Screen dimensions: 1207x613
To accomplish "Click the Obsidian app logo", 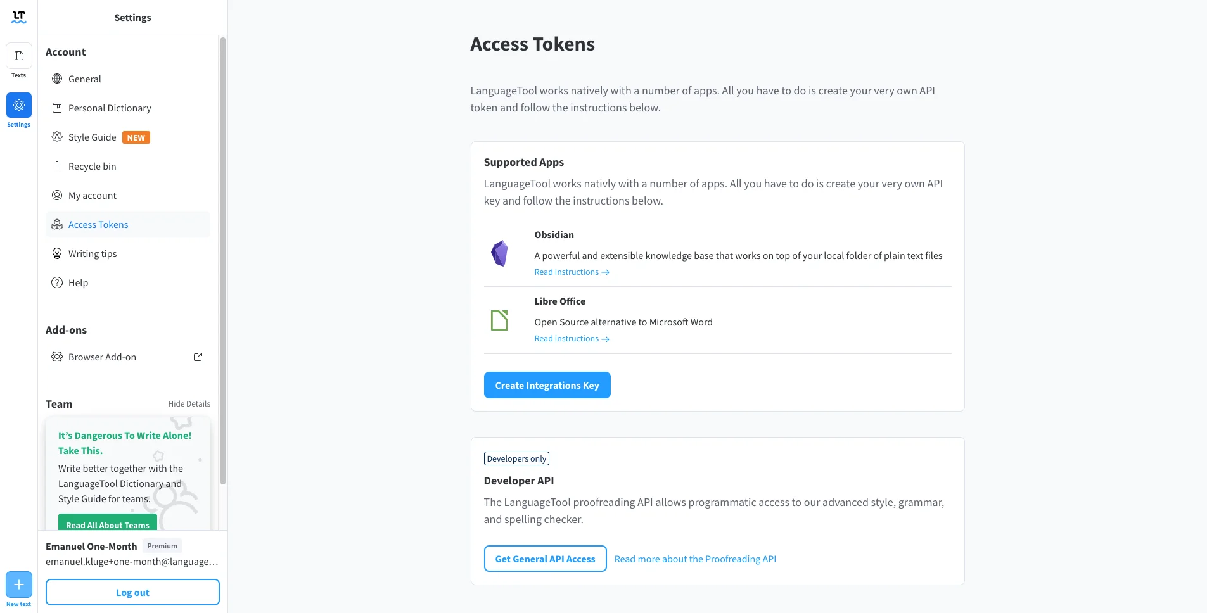I will click(499, 253).
